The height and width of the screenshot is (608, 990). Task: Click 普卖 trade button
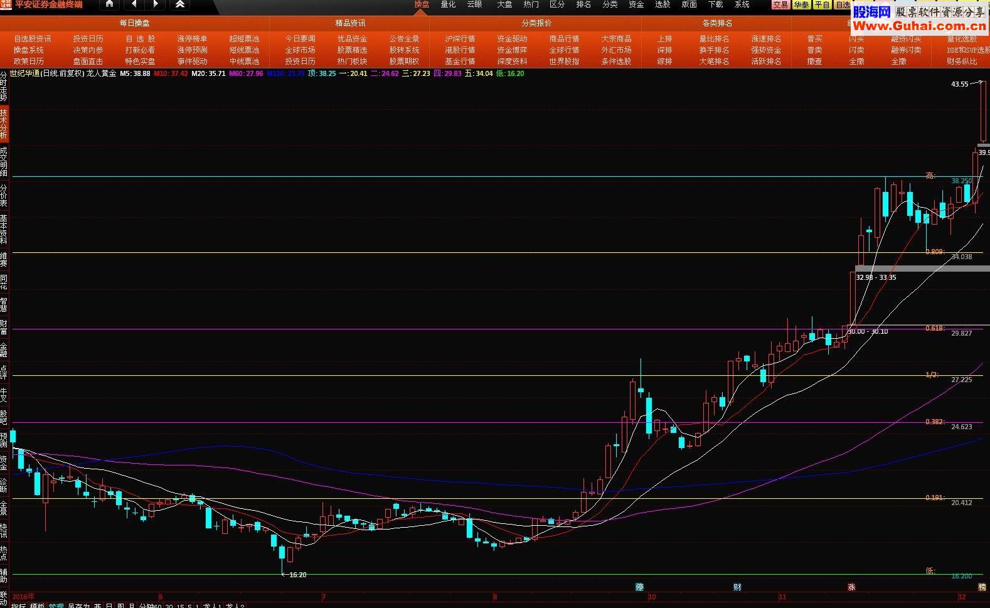(x=814, y=50)
